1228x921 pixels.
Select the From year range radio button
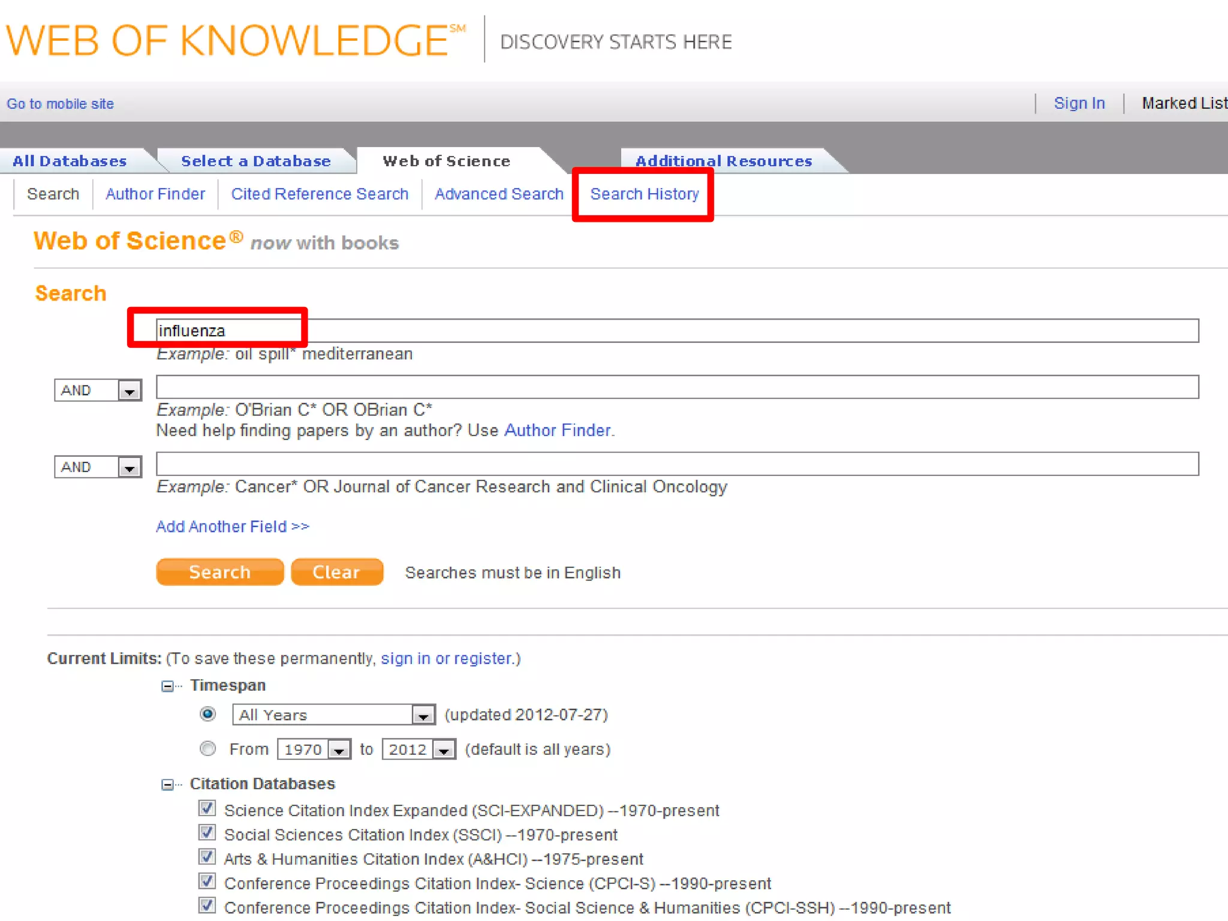(x=207, y=749)
